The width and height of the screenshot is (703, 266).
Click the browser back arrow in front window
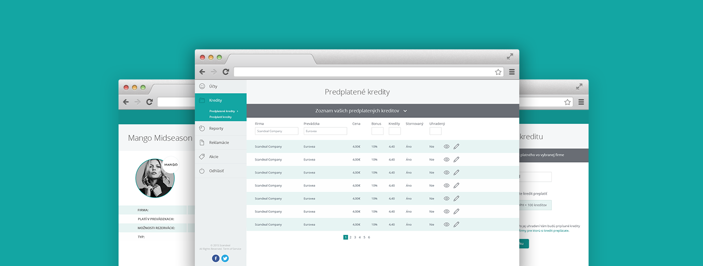202,72
